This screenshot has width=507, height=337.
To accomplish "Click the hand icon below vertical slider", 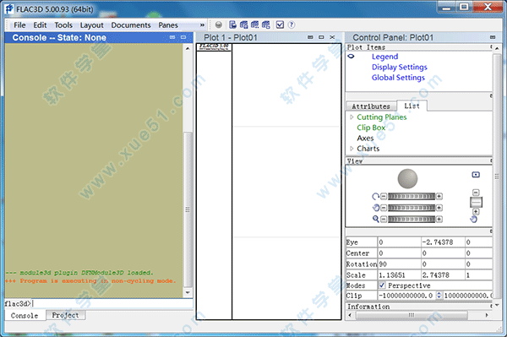I will [473, 220].
